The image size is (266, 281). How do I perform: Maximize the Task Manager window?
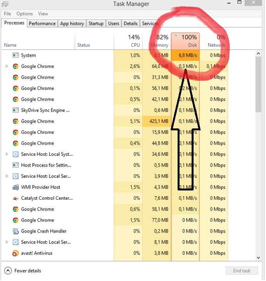tap(240, 2)
